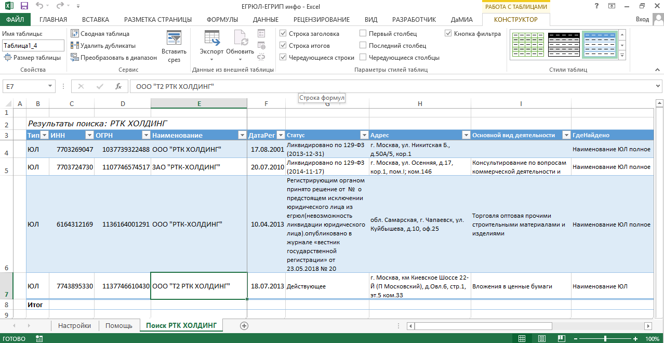Open the ФОРМУЛЫ ribbon tab

click(222, 20)
